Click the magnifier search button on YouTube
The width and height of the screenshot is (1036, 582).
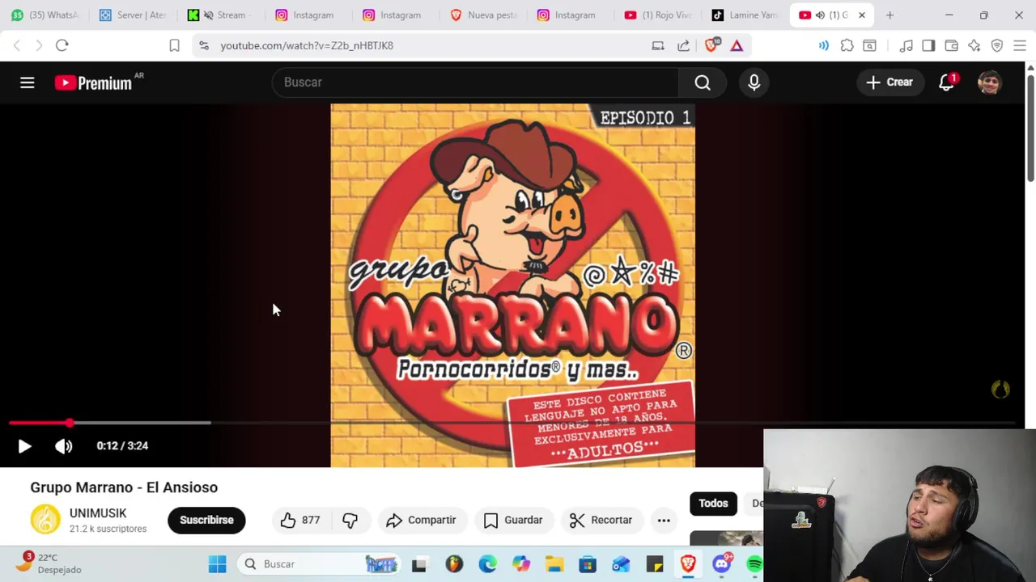[703, 82]
